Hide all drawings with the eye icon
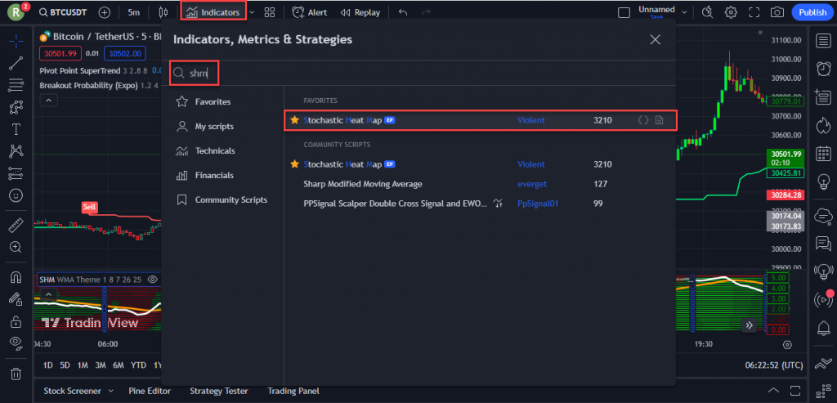The image size is (837, 403). (16, 343)
